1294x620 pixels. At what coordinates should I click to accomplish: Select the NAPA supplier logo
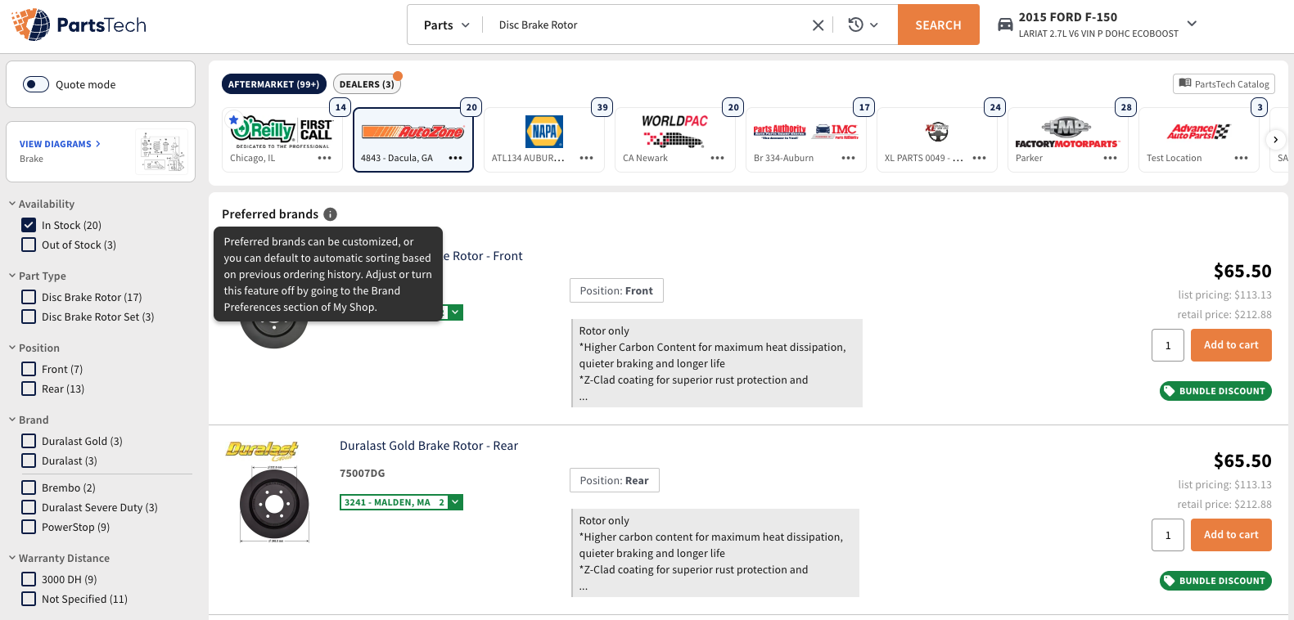544,131
